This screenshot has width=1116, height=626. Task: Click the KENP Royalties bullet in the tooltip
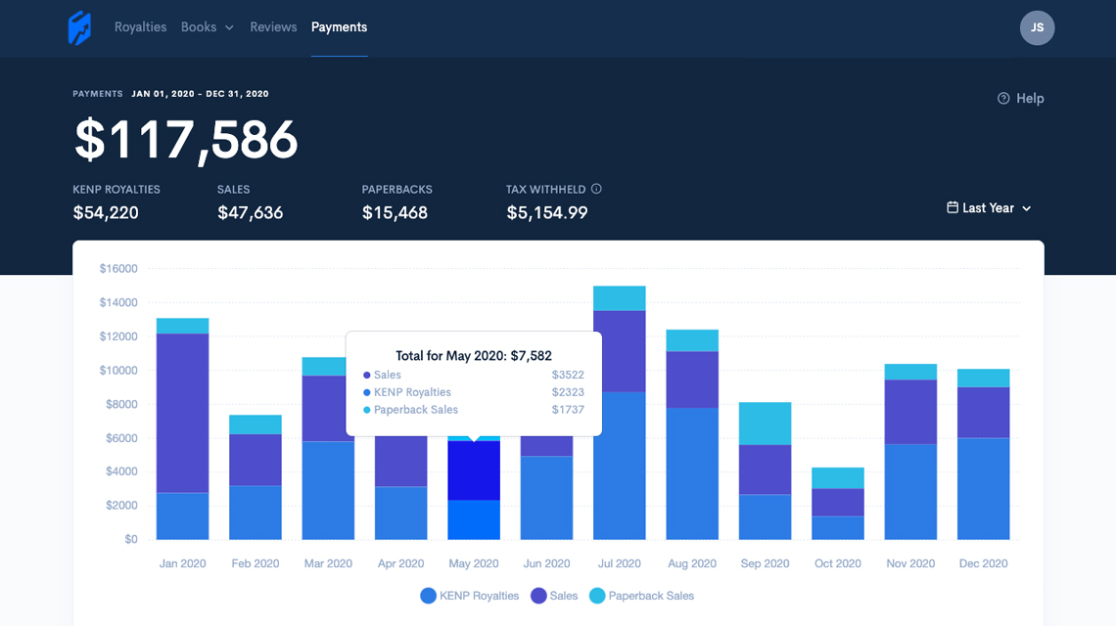point(369,392)
